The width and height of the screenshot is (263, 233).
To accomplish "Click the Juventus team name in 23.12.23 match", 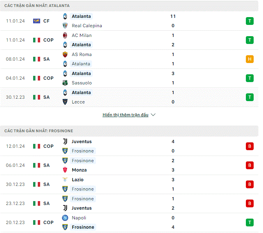I will [82, 208].
